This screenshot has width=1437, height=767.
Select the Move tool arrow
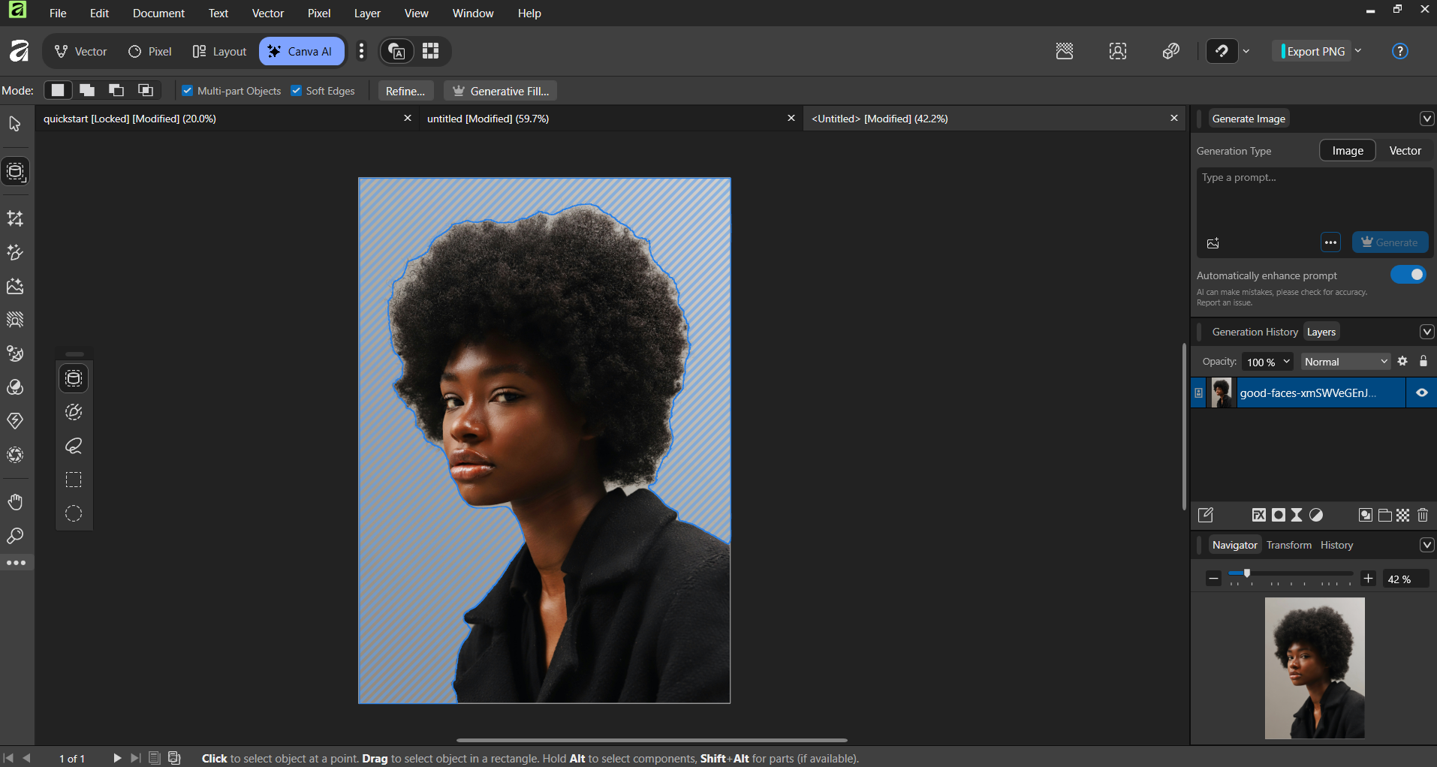[x=15, y=124]
